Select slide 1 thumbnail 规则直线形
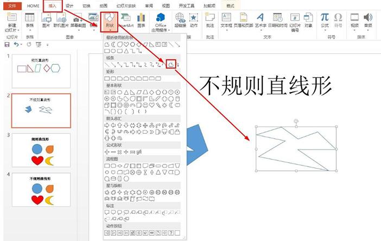Viewport: 381px width, 241px height. 41,71
